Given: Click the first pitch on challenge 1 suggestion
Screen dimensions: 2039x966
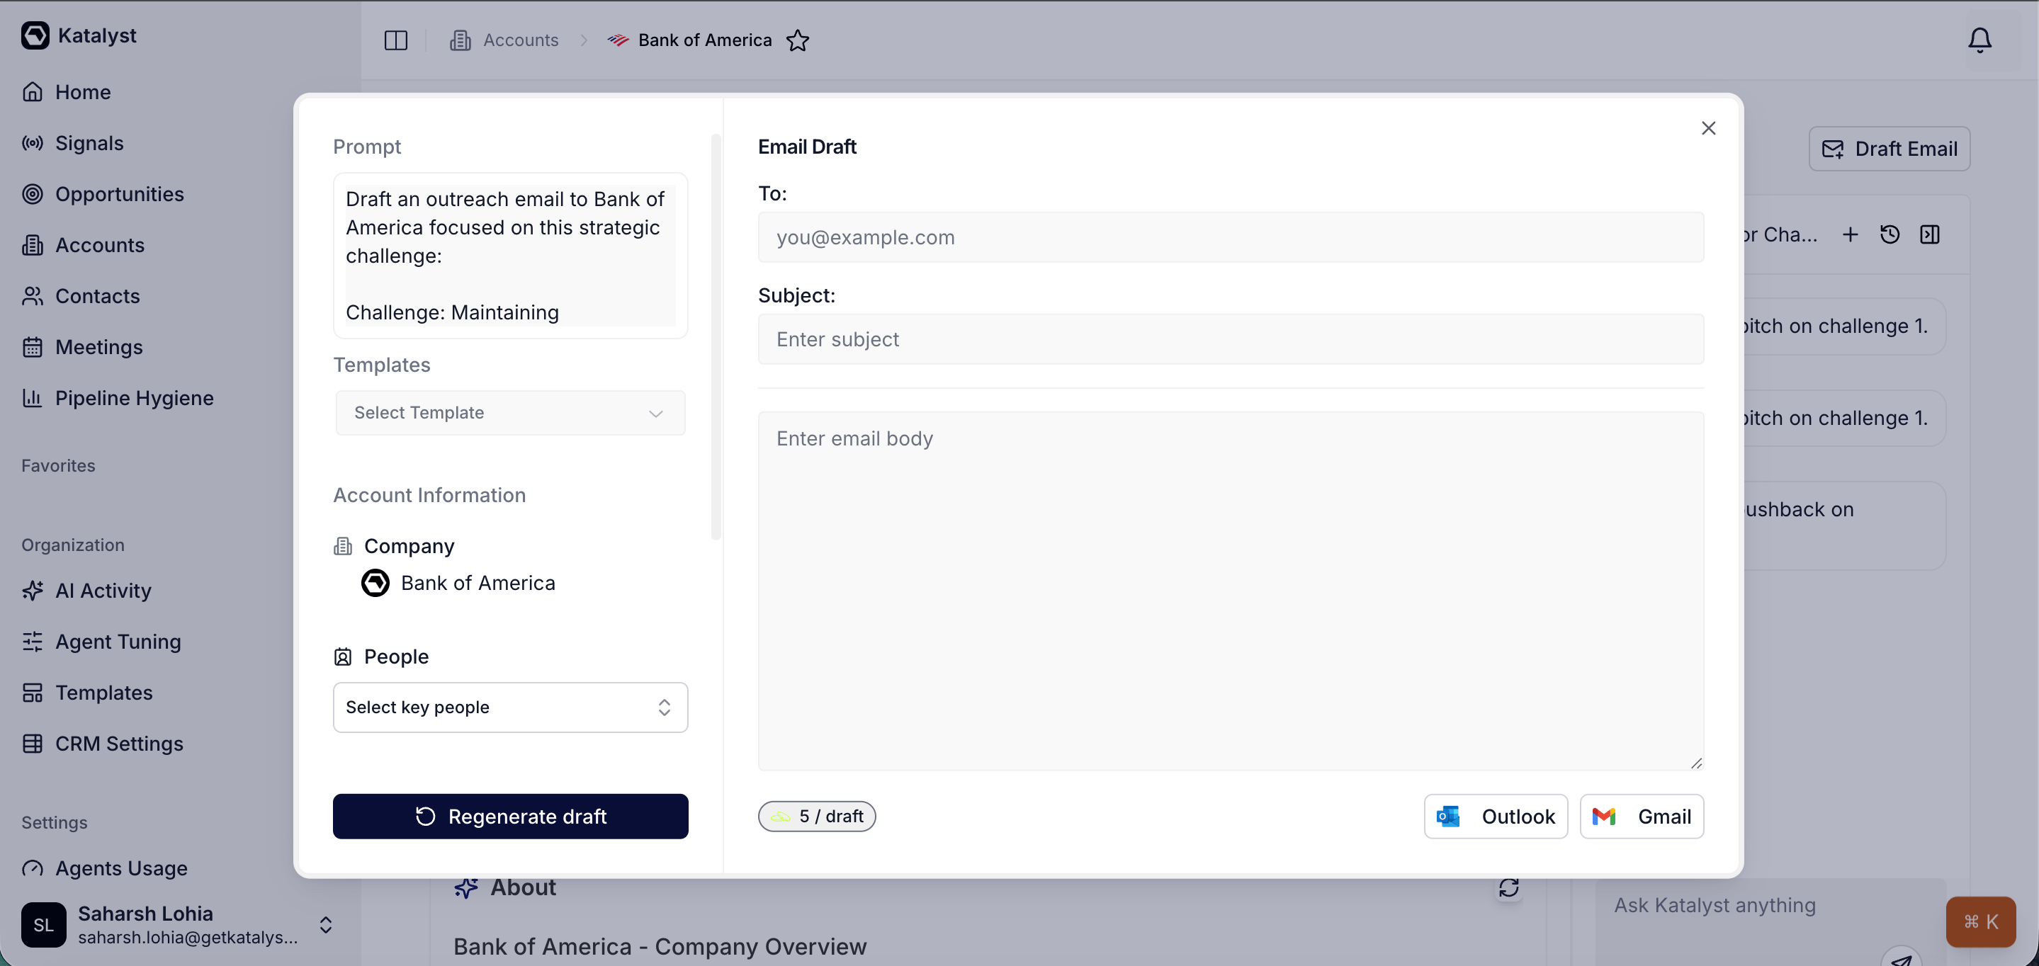Looking at the screenshot, I should tap(1844, 326).
